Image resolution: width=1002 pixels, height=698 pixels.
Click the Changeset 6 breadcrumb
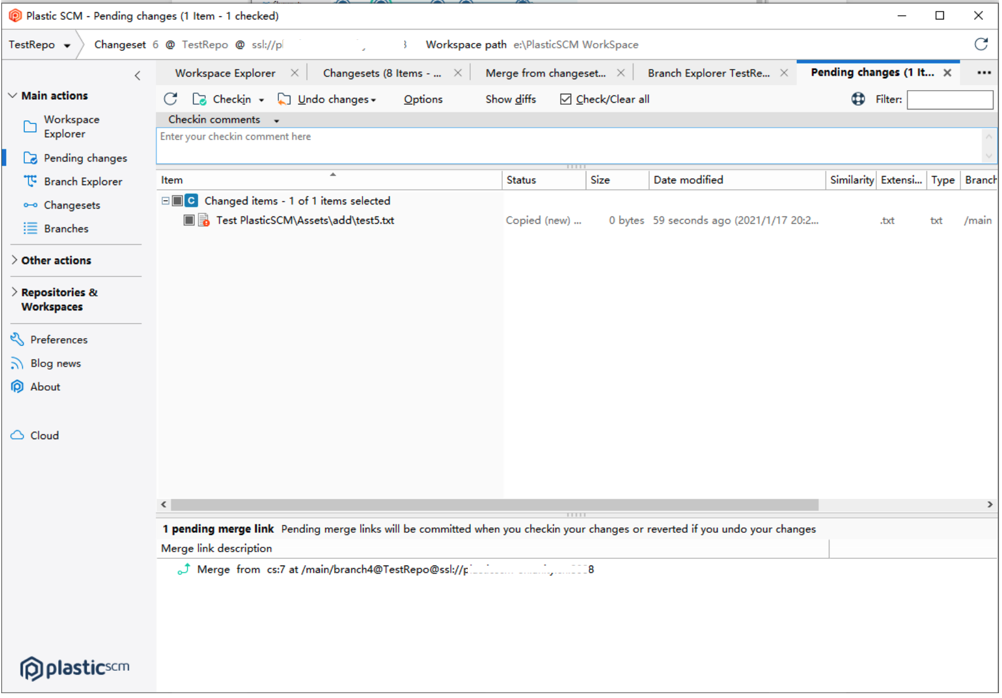point(126,45)
